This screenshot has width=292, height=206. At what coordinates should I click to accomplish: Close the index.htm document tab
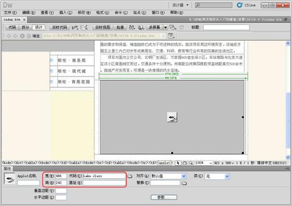(x=24, y=20)
